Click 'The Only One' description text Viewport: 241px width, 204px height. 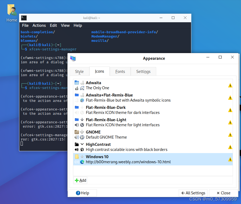click(x=97, y=88)
